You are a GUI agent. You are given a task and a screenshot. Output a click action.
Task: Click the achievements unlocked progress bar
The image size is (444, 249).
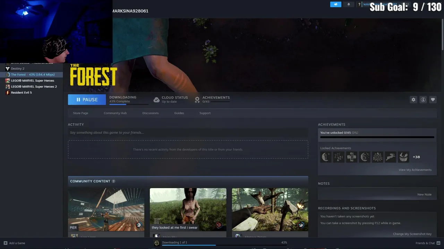click(x=377, y=137)
